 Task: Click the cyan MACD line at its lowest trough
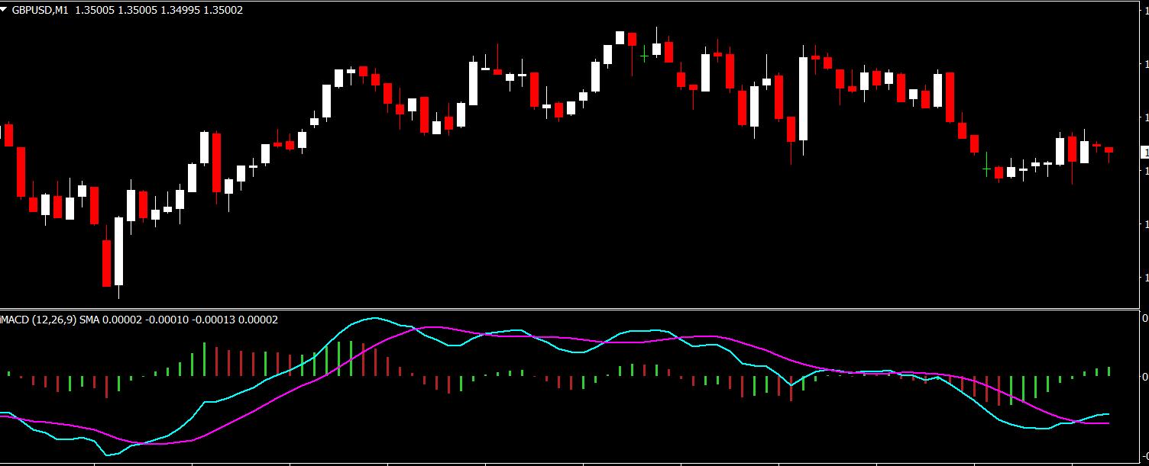[x=109, y=455]
